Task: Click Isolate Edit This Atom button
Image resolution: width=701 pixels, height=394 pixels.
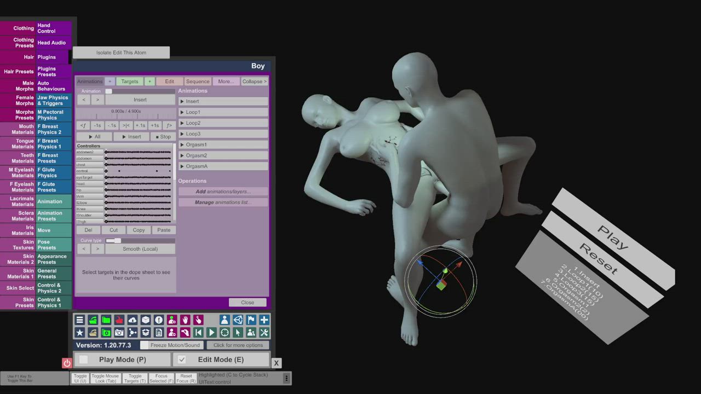Action: pos(122,53)
